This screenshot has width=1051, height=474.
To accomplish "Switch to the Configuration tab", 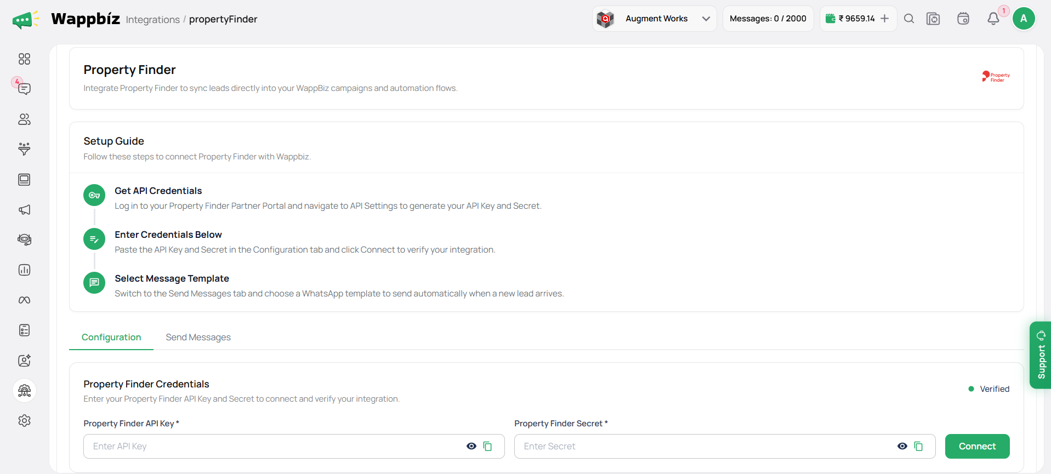I will [111, 337].
